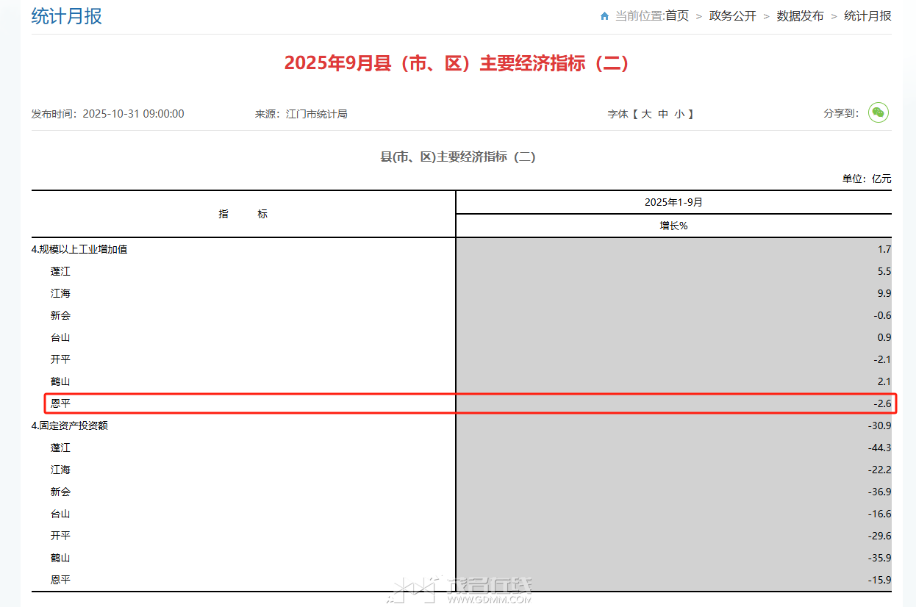916x607 pixels.
Task: Select the 增长% column header
Action: click(x=673, y=226)
